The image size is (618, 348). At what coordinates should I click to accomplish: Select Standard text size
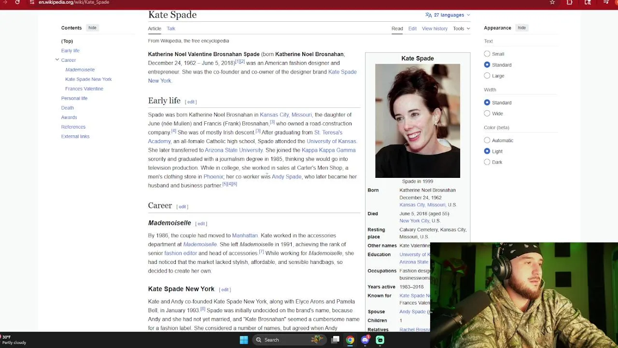(x=487, y=65)
